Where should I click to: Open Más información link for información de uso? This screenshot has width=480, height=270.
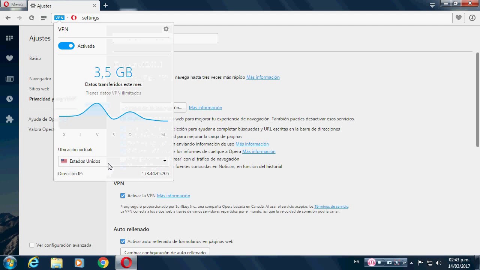click(252, 144)
